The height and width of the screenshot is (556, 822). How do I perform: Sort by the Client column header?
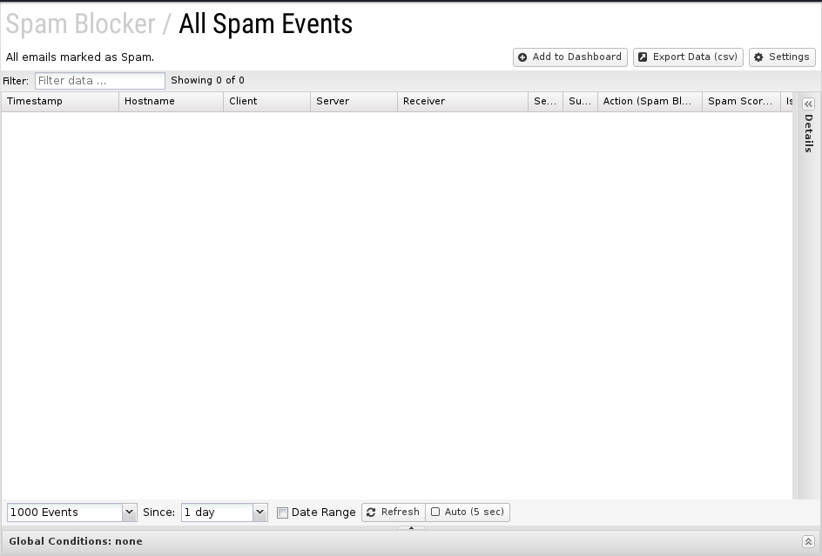click(266, 102)
